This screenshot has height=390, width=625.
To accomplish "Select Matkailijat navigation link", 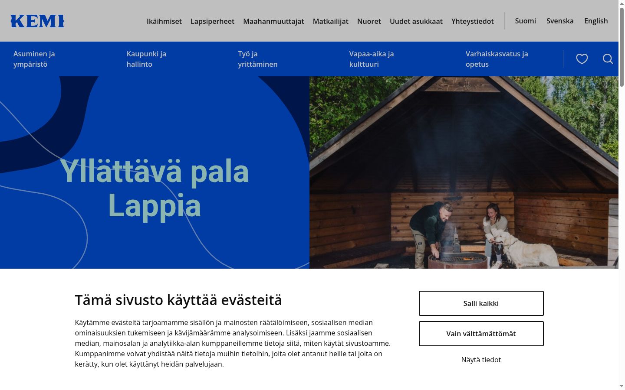I will tap(331, 21).
